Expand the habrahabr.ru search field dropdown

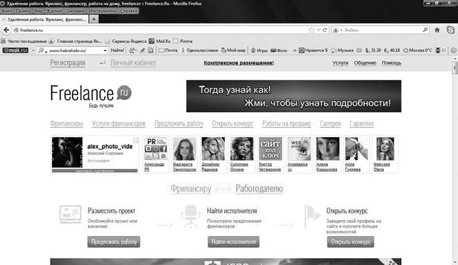[105, 51]
